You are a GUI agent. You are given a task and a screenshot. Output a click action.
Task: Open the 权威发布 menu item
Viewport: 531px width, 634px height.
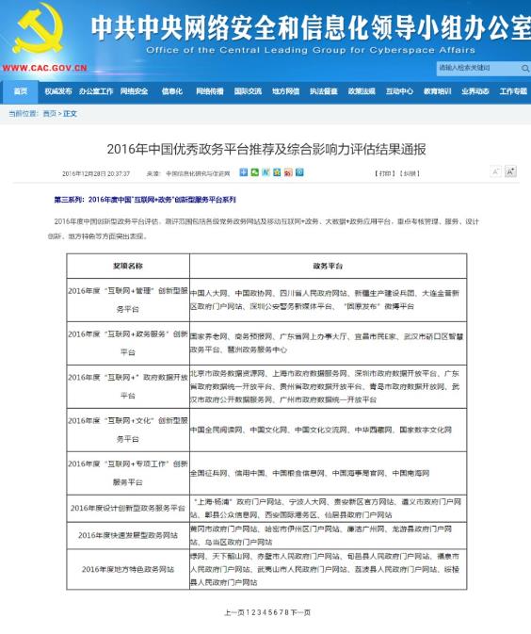coord(58,91)
